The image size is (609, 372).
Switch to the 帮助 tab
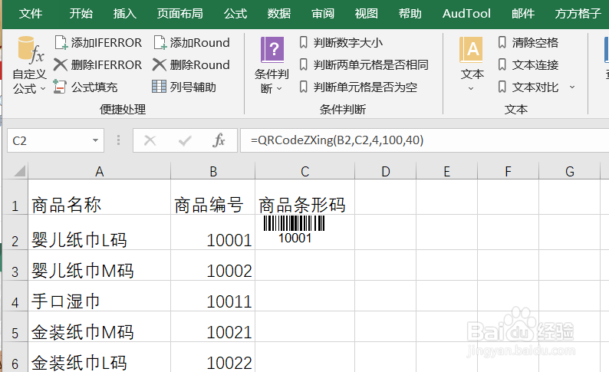(410, 14)
